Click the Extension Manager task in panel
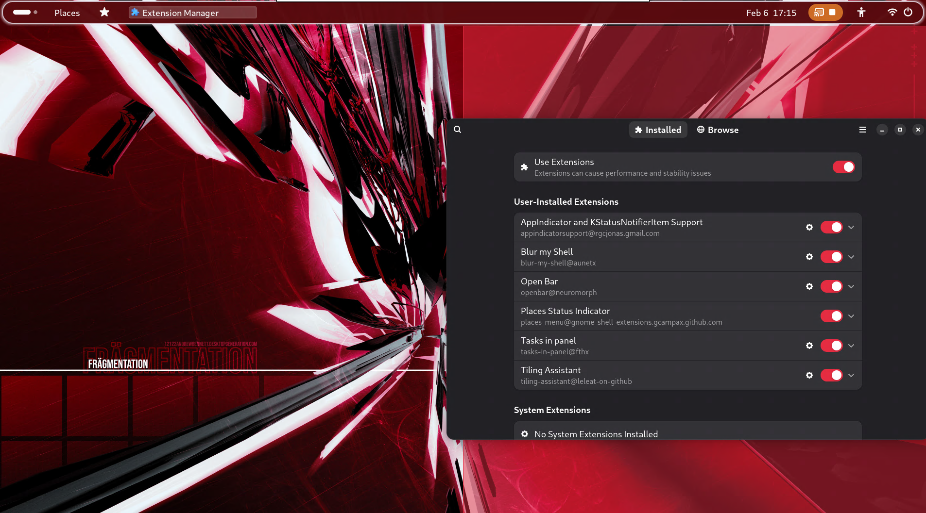The height and width of the screenshot is (513, 926). (193, 13)
